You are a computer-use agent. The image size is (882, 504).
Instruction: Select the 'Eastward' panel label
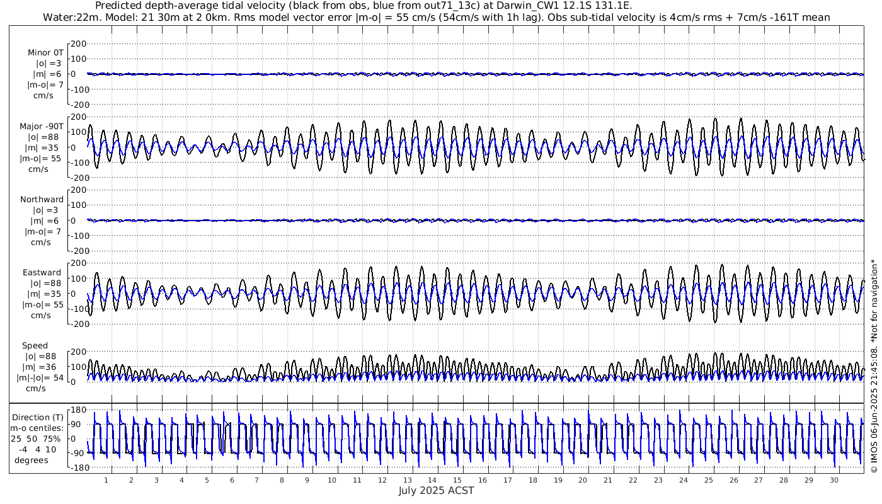click(42, 273)
